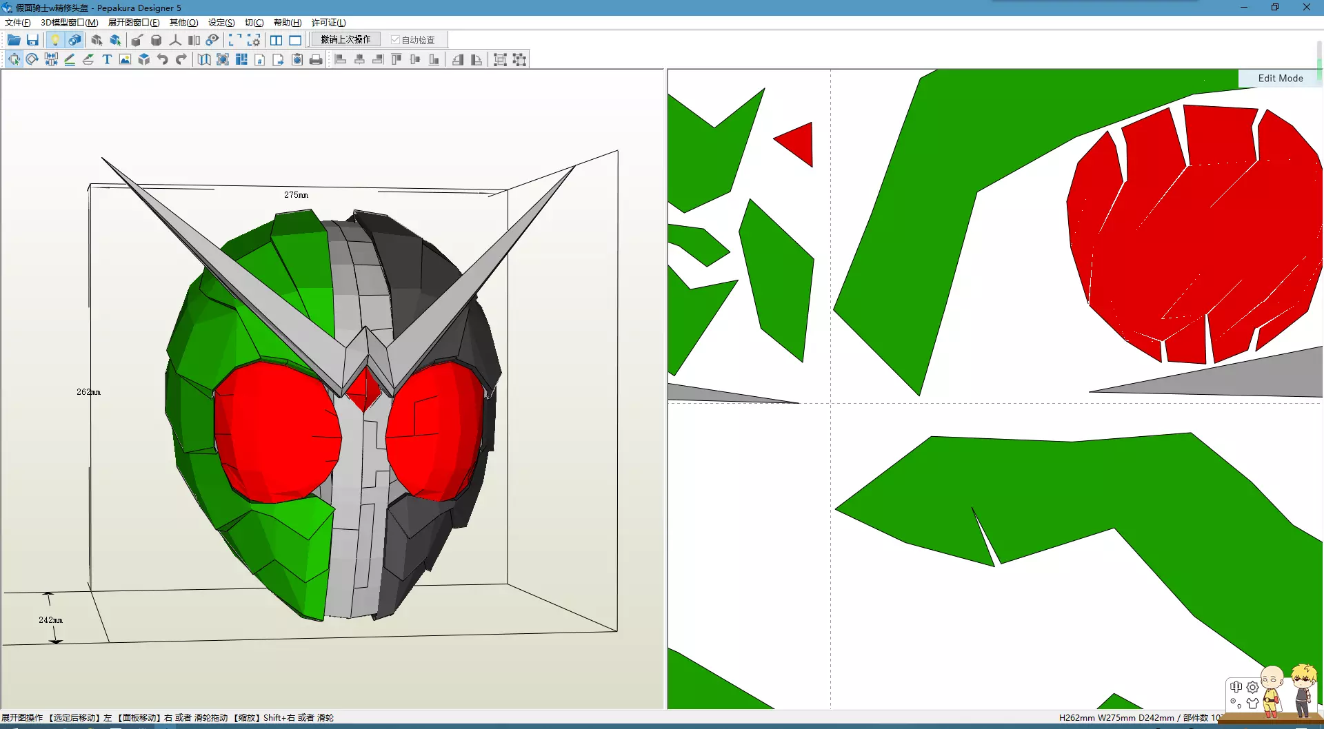Select the blue 3D part pick tool
Screen dimensions: 1324x729
coord(115,40)
